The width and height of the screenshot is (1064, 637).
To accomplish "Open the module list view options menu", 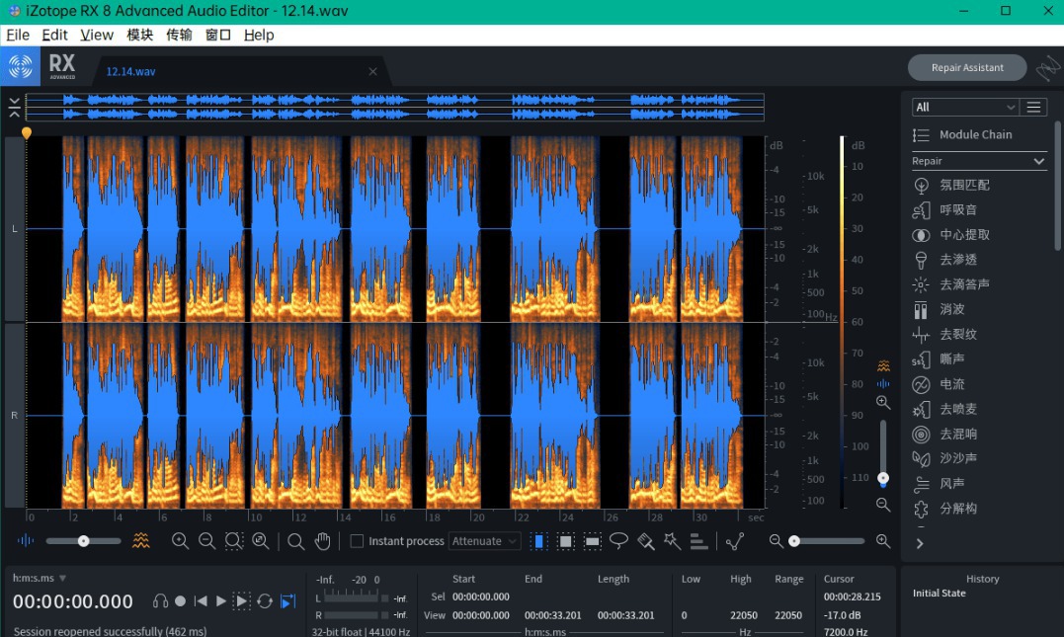I will (x=1033, y=108).
